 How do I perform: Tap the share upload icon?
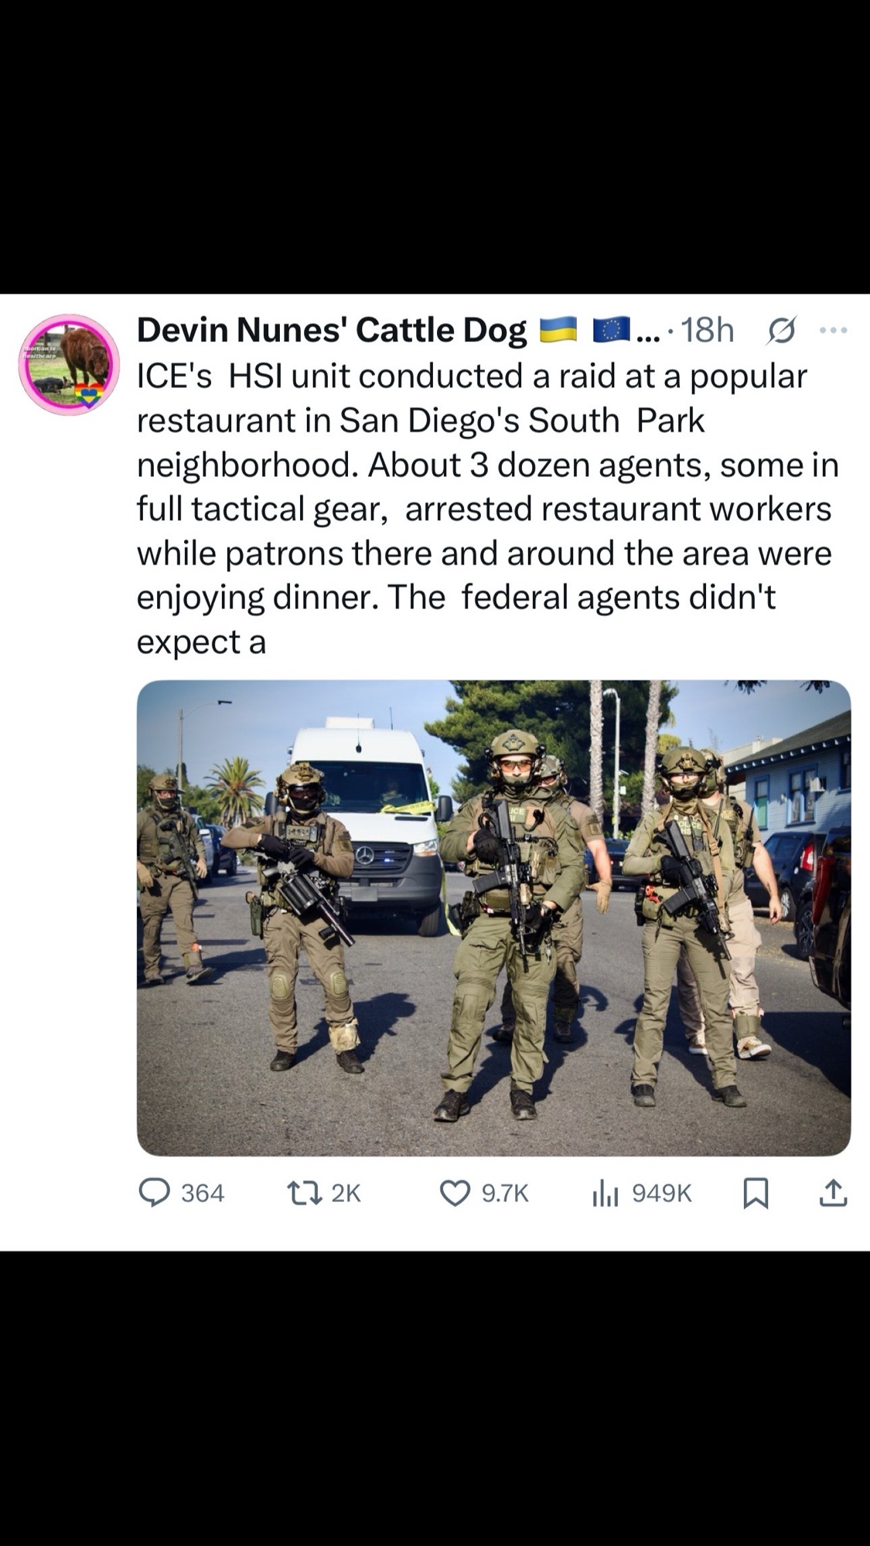[833, 1193]
